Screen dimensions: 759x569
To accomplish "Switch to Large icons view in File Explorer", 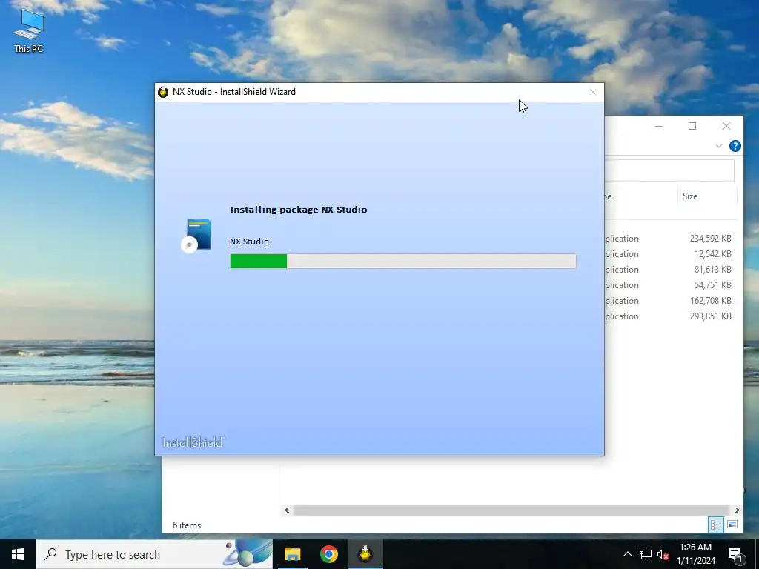I will (732, 525).
